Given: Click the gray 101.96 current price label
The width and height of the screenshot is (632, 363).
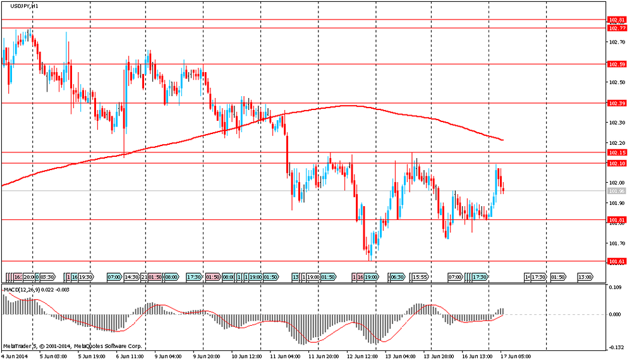Looking at the screenshot, I should (617, 191).
